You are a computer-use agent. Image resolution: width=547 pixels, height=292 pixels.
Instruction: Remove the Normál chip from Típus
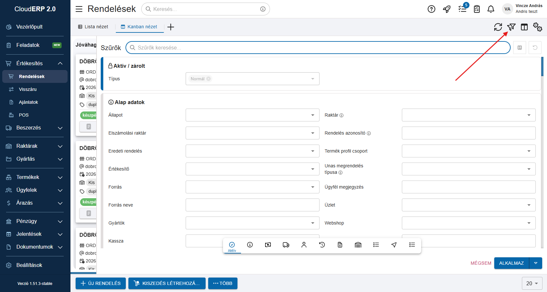209,79
